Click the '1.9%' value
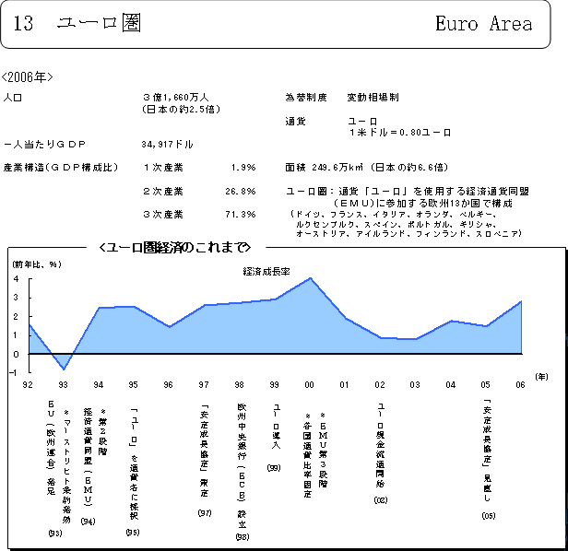The height and width of the screenshot is (551, 568). tap(243, 168)
